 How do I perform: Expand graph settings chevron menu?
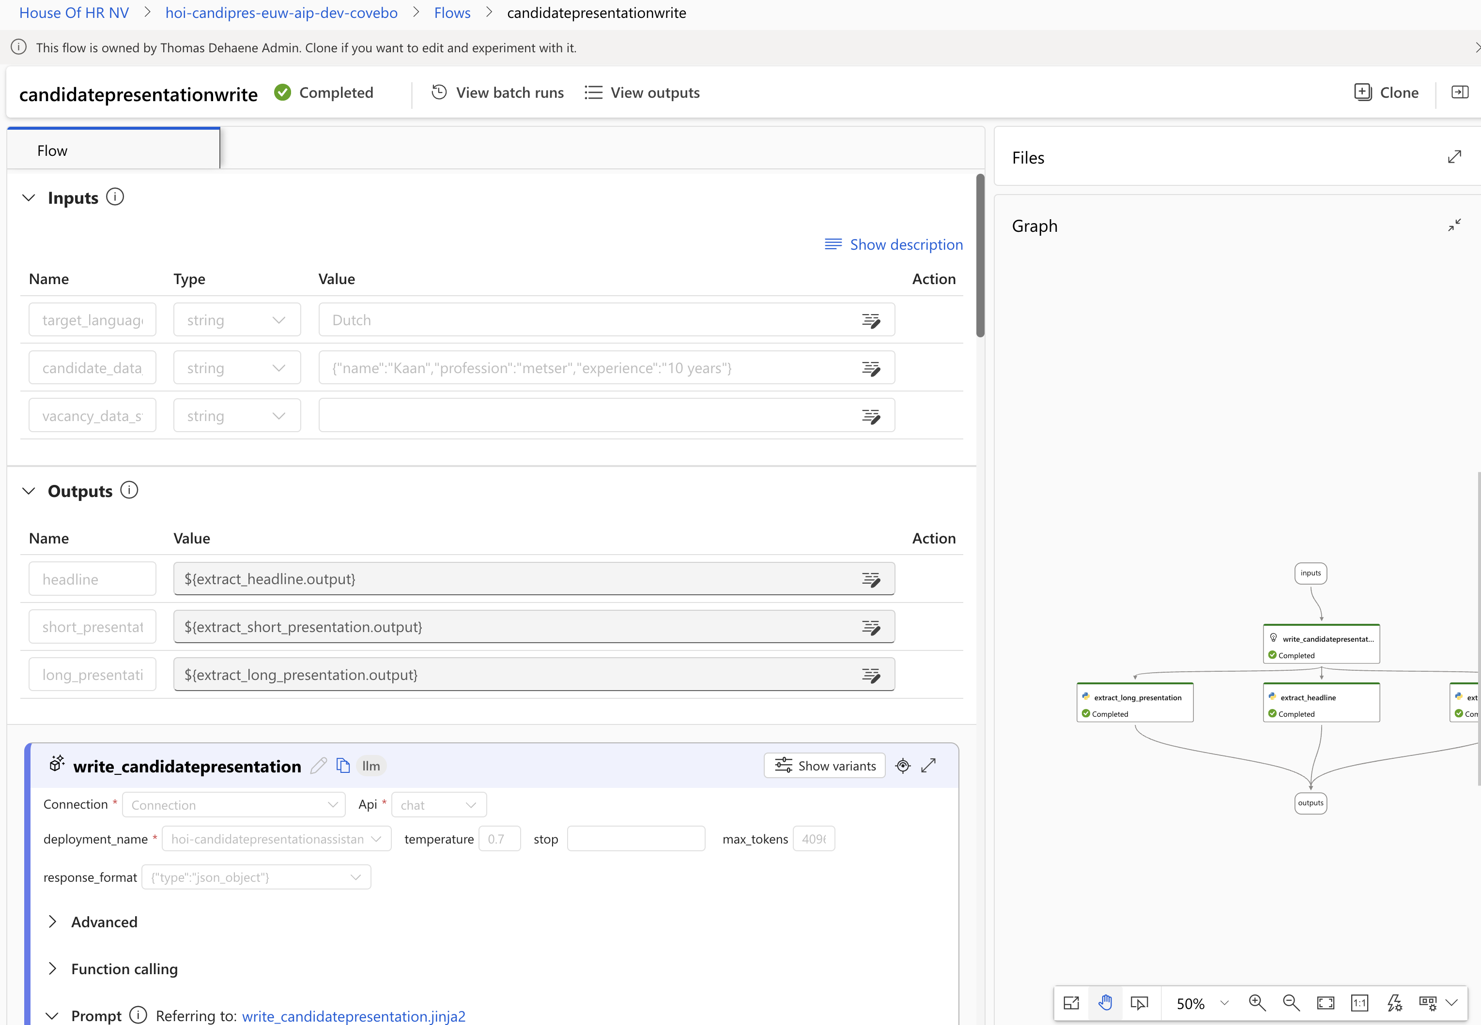pyautogui.click(x=1451, y=1003)
